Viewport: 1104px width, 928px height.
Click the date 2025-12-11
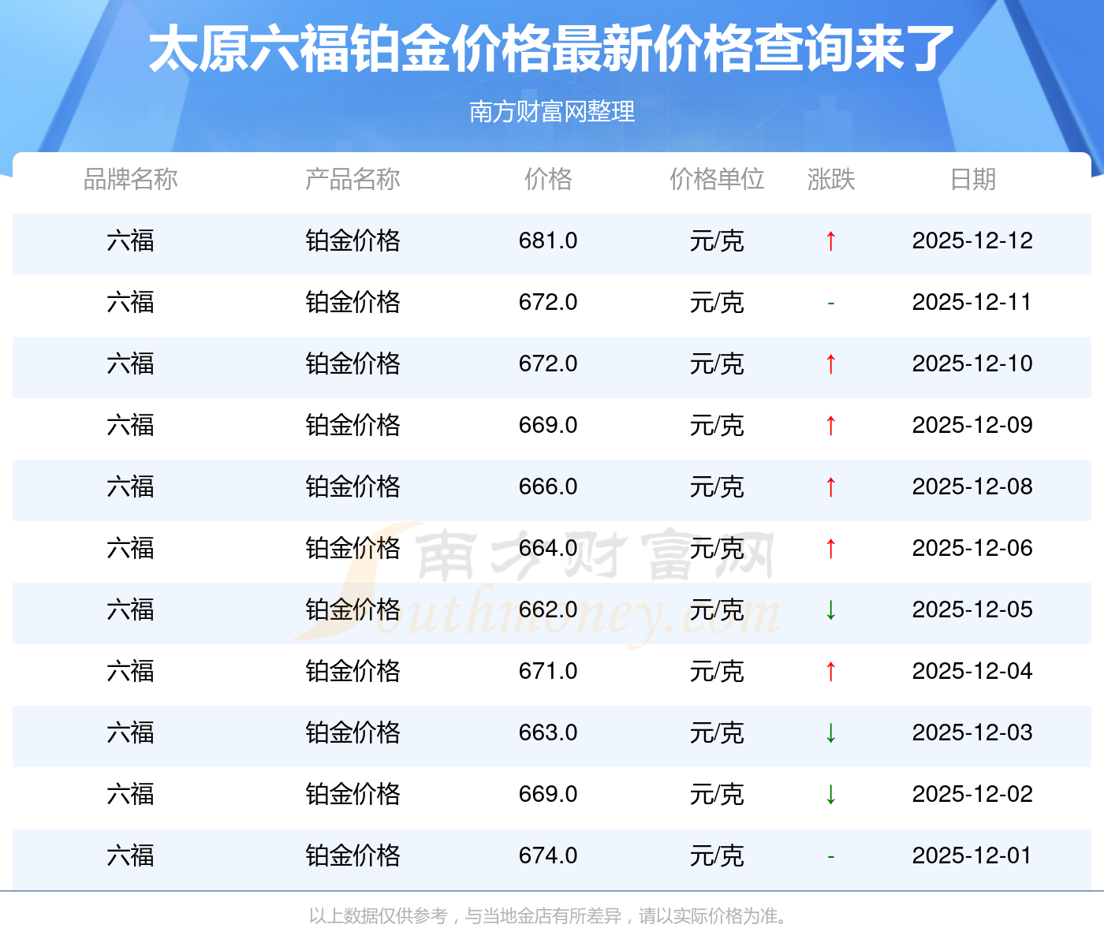point(972,302)
